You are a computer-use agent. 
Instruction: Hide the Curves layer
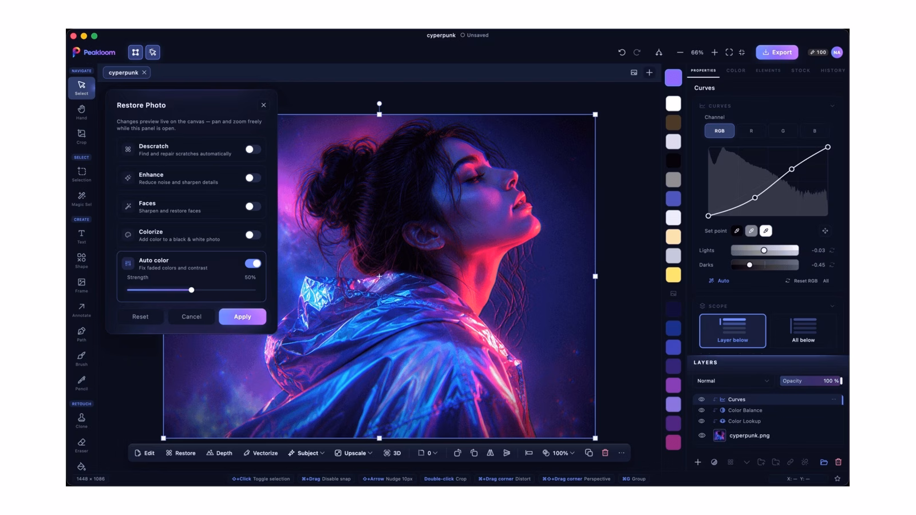pyautogui.click(x=701, y=399)
